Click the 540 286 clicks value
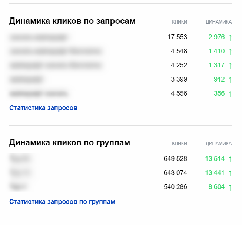Image resolution: width=242 pixels, height=225 pixels. pos(175,187)
